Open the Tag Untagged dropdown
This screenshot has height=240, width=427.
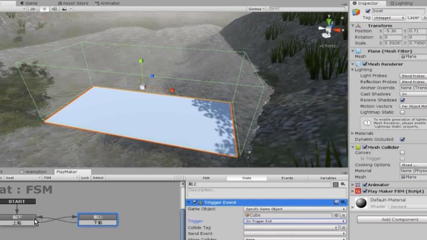(x=389, y=18)
